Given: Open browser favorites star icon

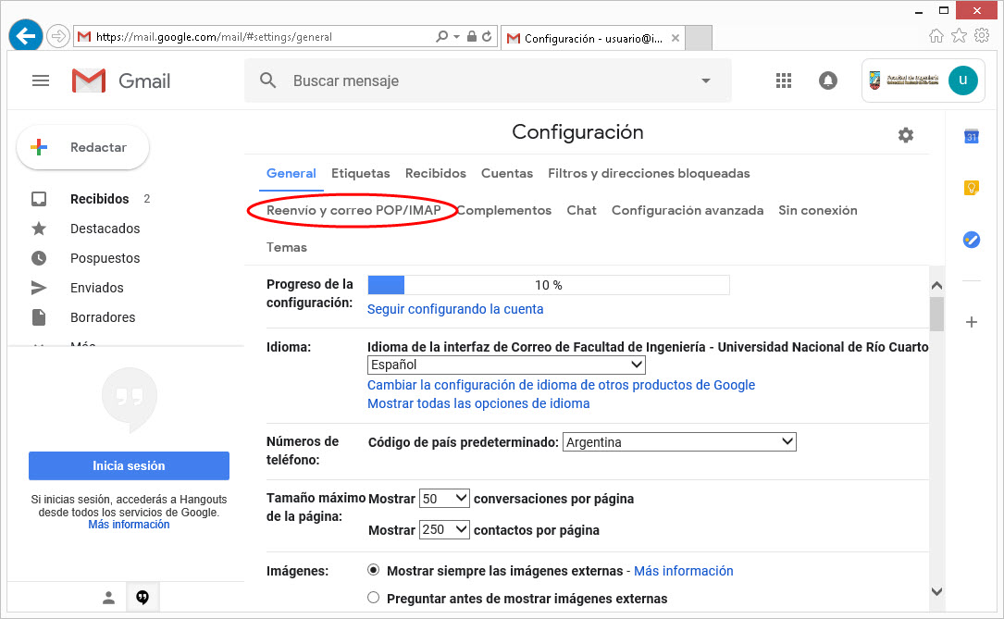Looking at the screenshot, I should click(x=959, y=36).
